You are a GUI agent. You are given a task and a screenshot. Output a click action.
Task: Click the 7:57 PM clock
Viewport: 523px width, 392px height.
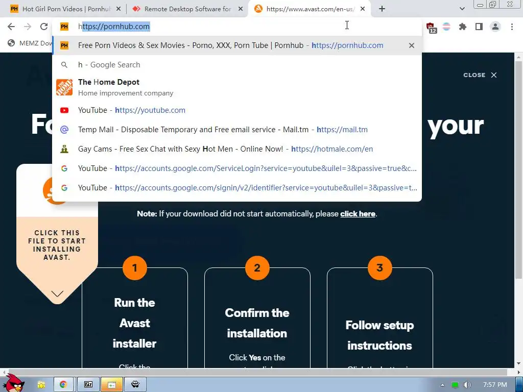(495, 385)
